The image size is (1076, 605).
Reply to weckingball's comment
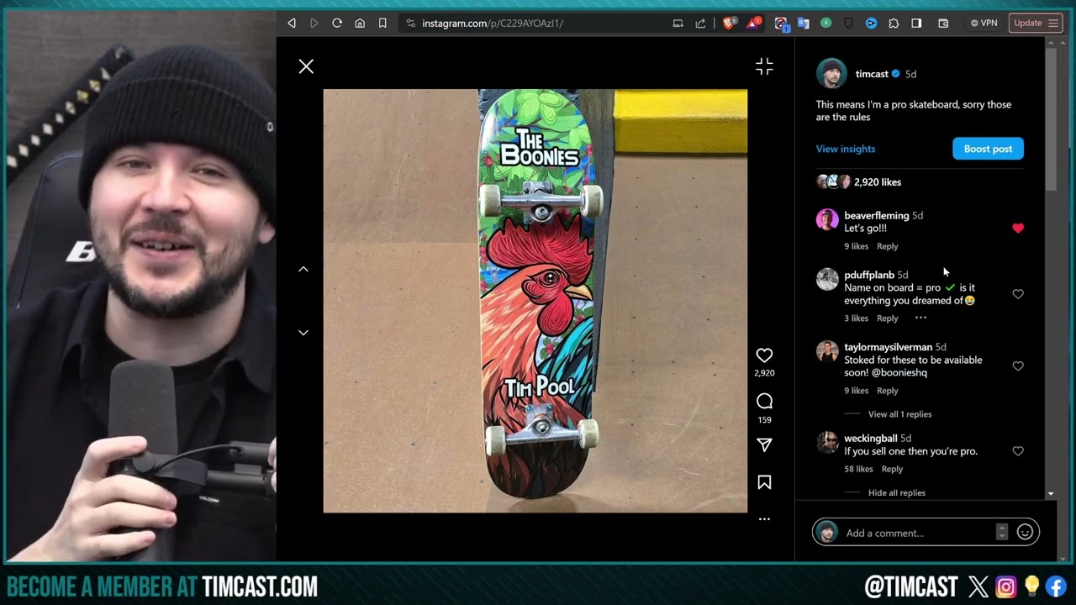coord(892,469)
